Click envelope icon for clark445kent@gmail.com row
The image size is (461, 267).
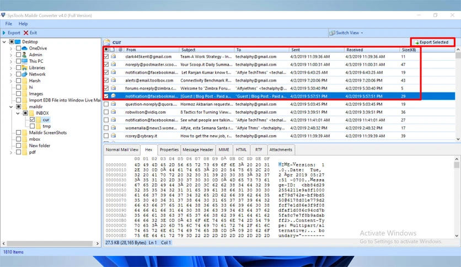[x=113, y=56]
